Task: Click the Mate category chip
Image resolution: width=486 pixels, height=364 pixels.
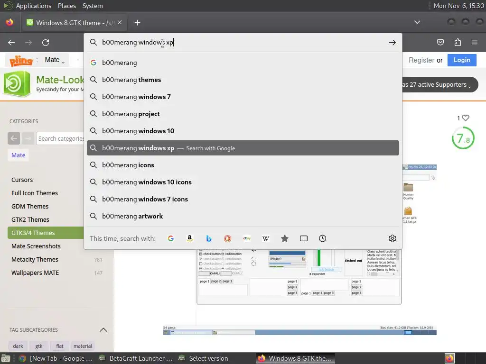Action: point(19,155)
